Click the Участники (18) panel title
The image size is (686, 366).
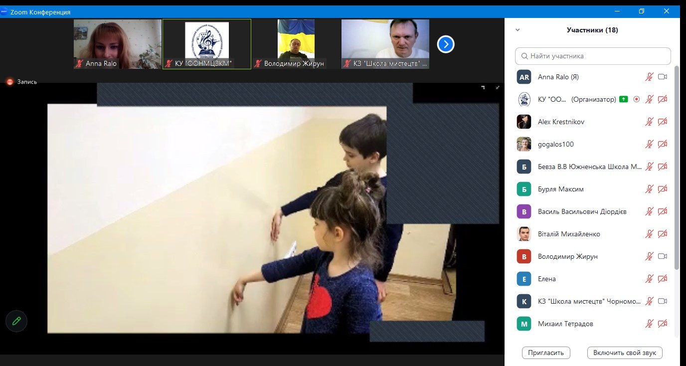[592, 30]
